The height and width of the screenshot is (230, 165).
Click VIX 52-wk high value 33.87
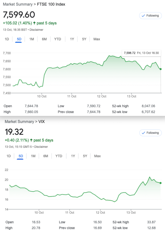152,222
